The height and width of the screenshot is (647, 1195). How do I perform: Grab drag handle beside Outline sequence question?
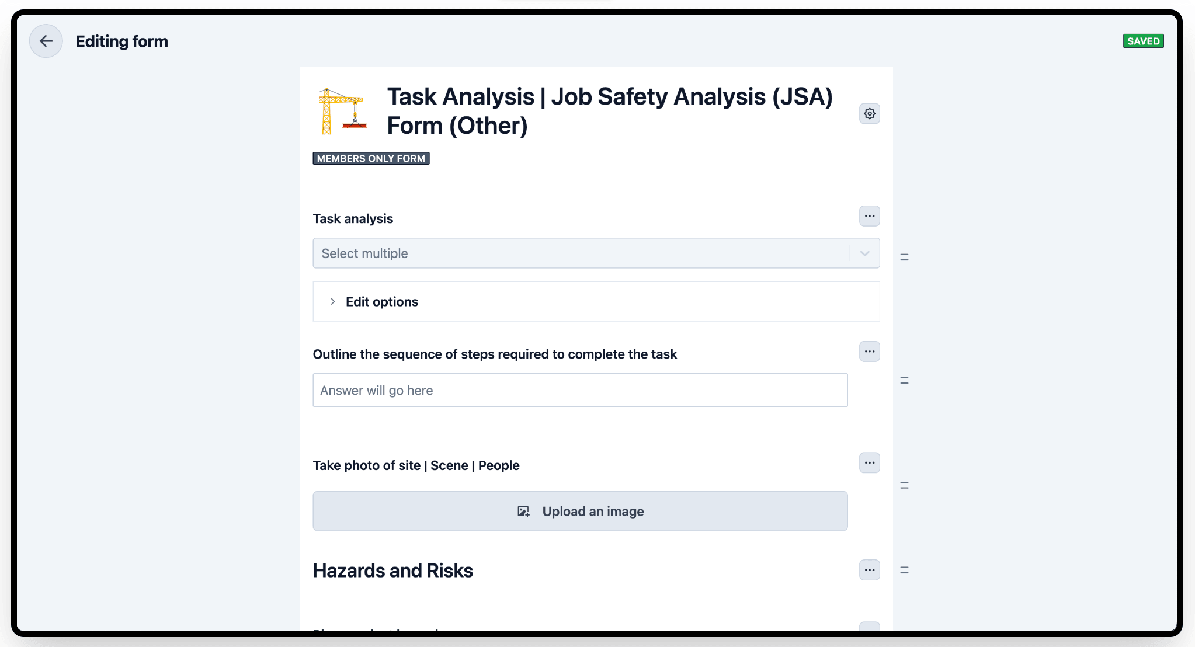pos(904,381)
